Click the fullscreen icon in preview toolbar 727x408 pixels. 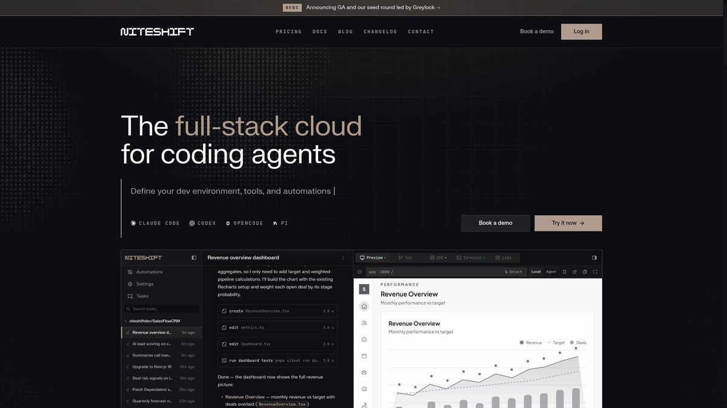click(x=595, y=272)
